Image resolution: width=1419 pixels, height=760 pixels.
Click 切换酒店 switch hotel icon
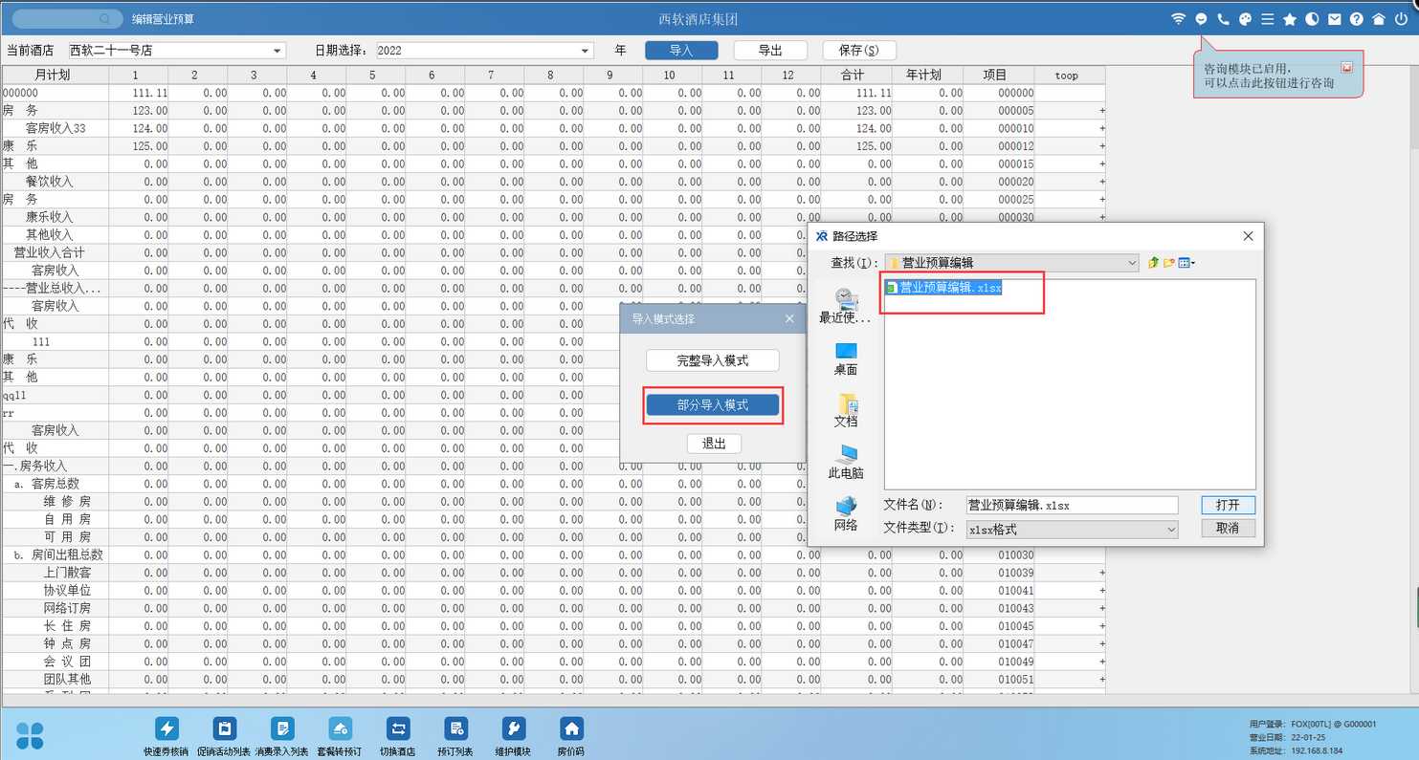coord(398,728)
